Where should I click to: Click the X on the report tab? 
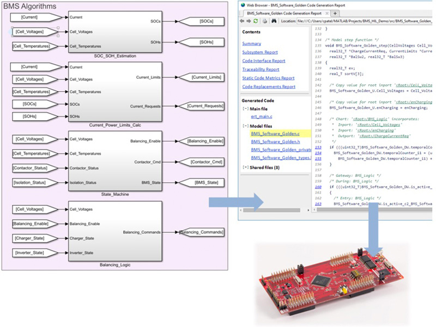326,14
